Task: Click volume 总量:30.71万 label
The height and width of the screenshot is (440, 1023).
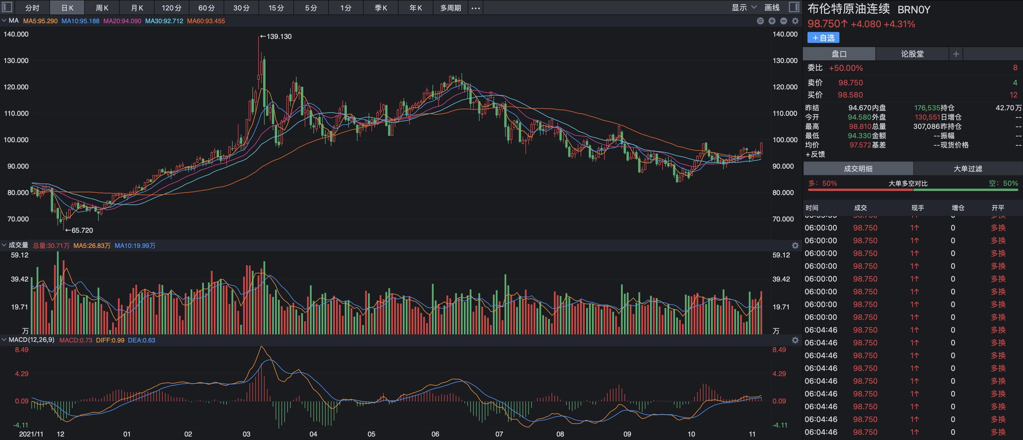Action: click(51, 246)
